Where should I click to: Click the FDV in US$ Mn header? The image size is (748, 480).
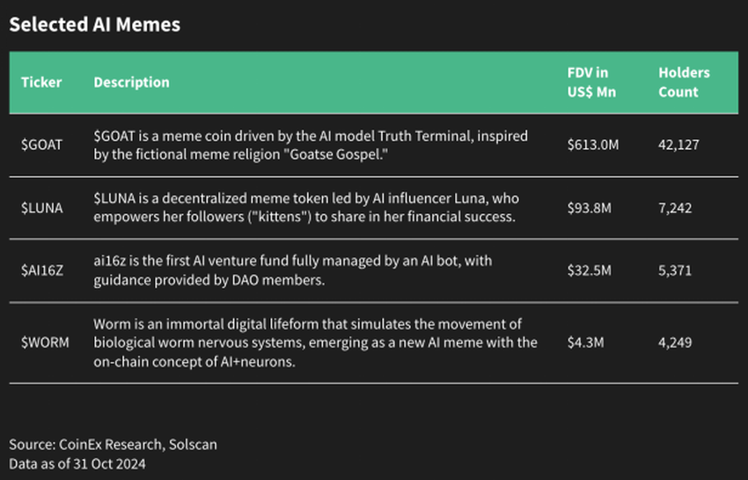click(591, 82)
